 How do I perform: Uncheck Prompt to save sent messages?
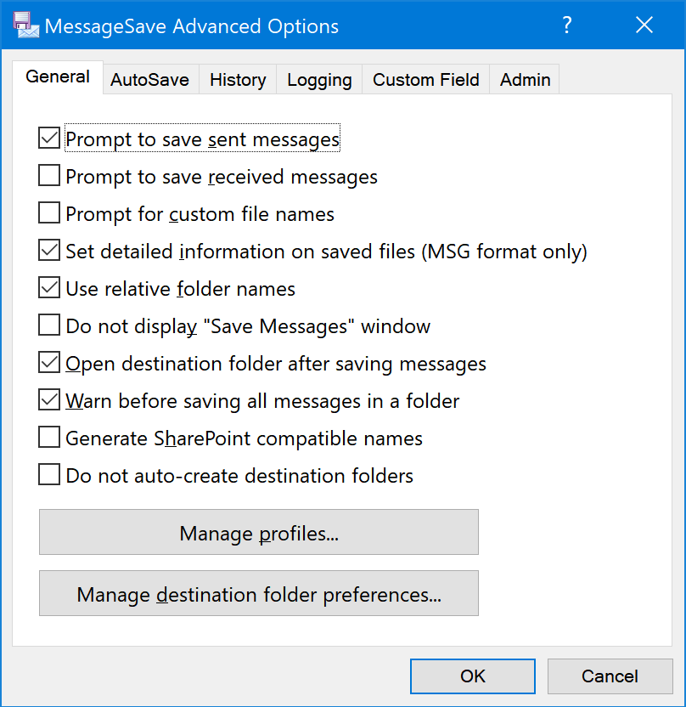coord(49,138)
